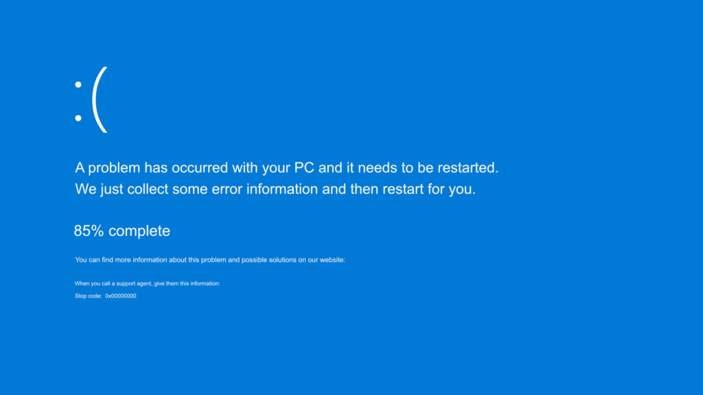
Task: Click the words "give them this information:"
Action: [x=187, y=283]
